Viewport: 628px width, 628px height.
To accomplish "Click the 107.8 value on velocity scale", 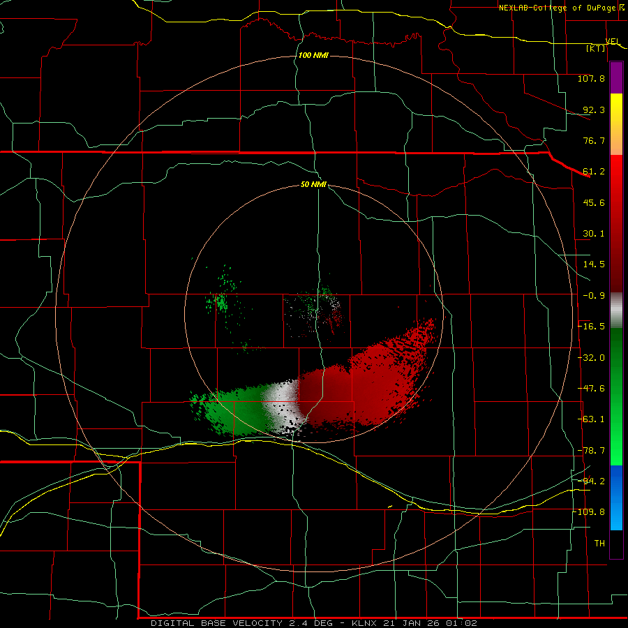I will [591, 78].
